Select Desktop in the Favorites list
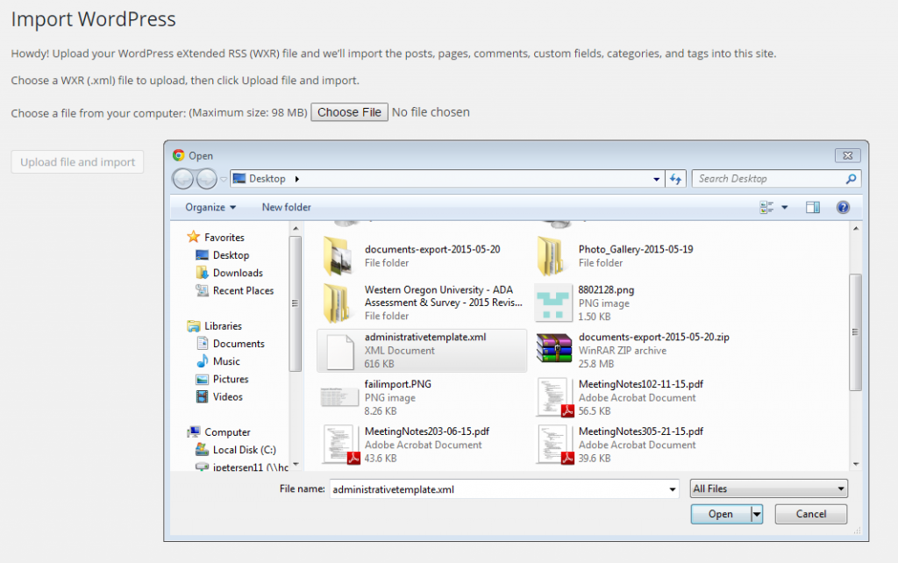898x563 pixels. (231, 255)
